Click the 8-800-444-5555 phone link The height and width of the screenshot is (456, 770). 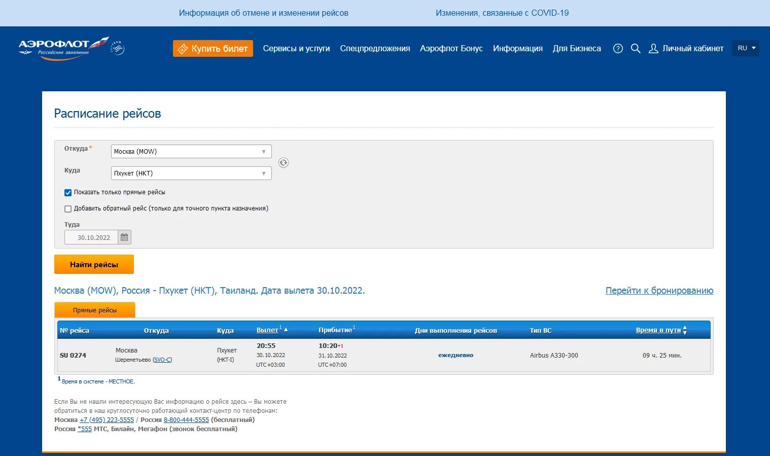pyautogui.click(x=186, y=420)
